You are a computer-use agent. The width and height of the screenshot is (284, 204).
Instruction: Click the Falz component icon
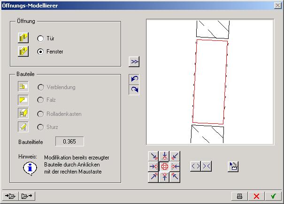(x=23, y=100)
